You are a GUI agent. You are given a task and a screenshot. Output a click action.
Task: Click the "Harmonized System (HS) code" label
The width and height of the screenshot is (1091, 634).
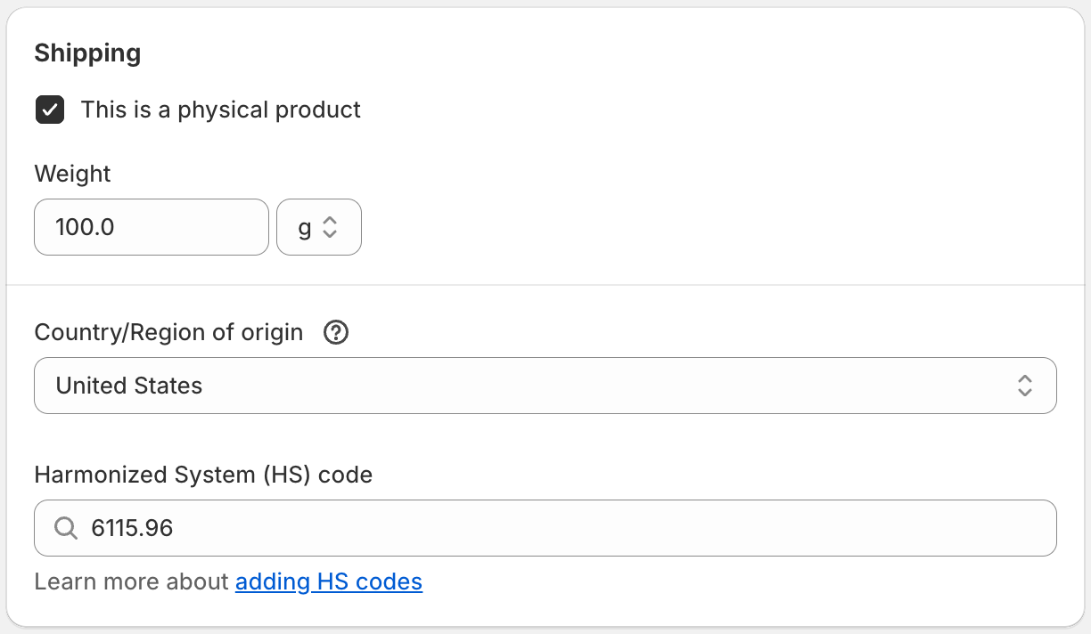(203, 475)
